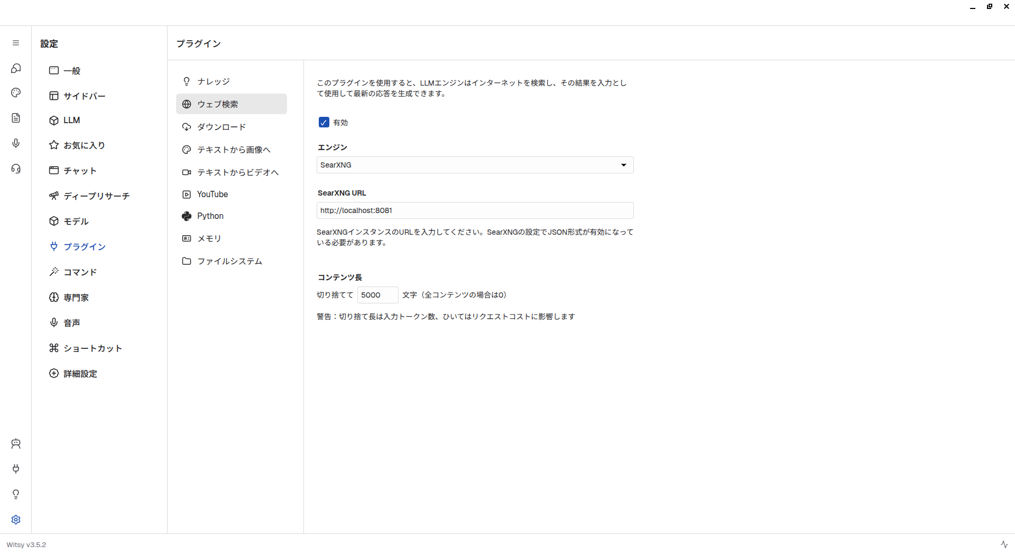Open the エンジン SearXNG dropdown
This screenshot has width=1015, height=554.
(475, 165)
